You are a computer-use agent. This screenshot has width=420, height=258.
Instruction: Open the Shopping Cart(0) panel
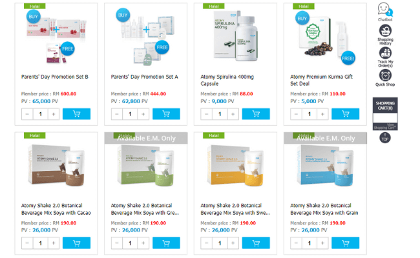(x=385, y=105)
